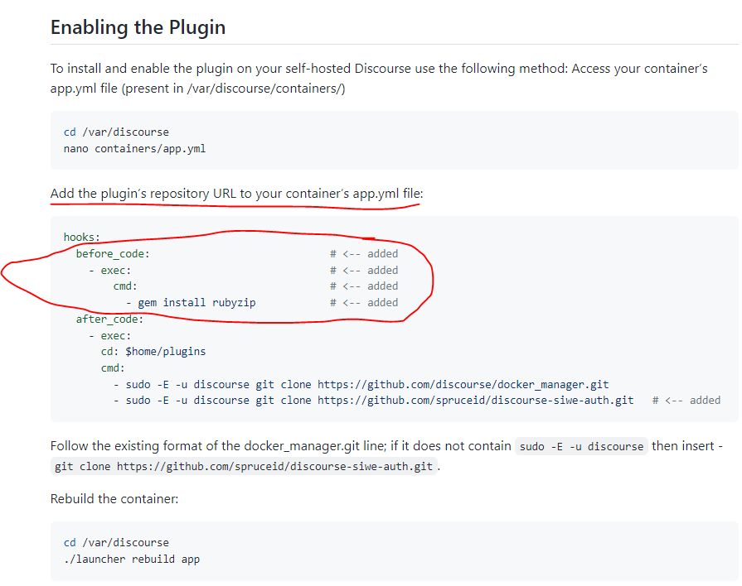Viewport: 742px width, 586px height.
Task: Click the inline "git clone https://github.com/spruceid/discourse-siwe-auth.git" code
Action: 244,467
